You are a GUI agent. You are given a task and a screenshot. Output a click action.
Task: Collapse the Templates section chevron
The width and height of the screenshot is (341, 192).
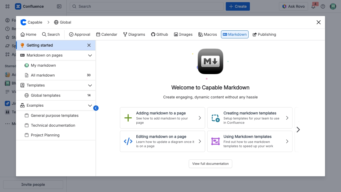90,85
